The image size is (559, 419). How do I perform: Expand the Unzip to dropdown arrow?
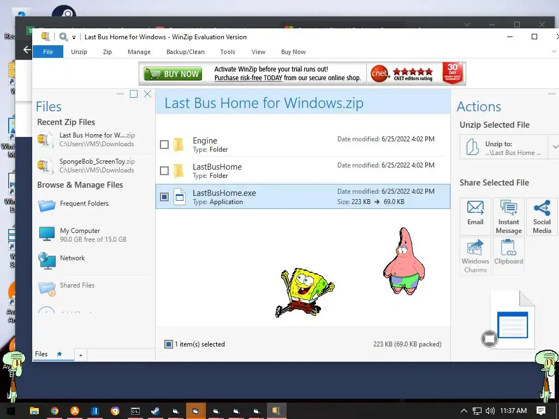click(555, 147)
